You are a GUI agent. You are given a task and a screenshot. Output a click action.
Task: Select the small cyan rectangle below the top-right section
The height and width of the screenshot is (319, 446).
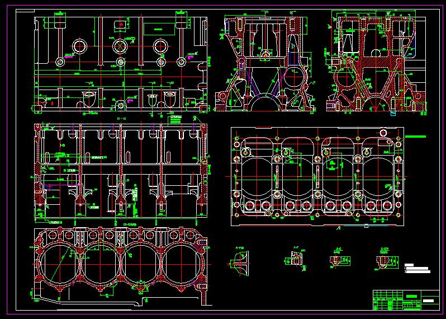pyautogui.click(x=393, y=112)
